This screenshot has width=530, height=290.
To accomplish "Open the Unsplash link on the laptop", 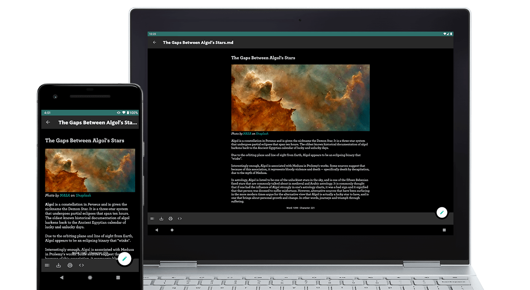I will [x=262, y=134].
